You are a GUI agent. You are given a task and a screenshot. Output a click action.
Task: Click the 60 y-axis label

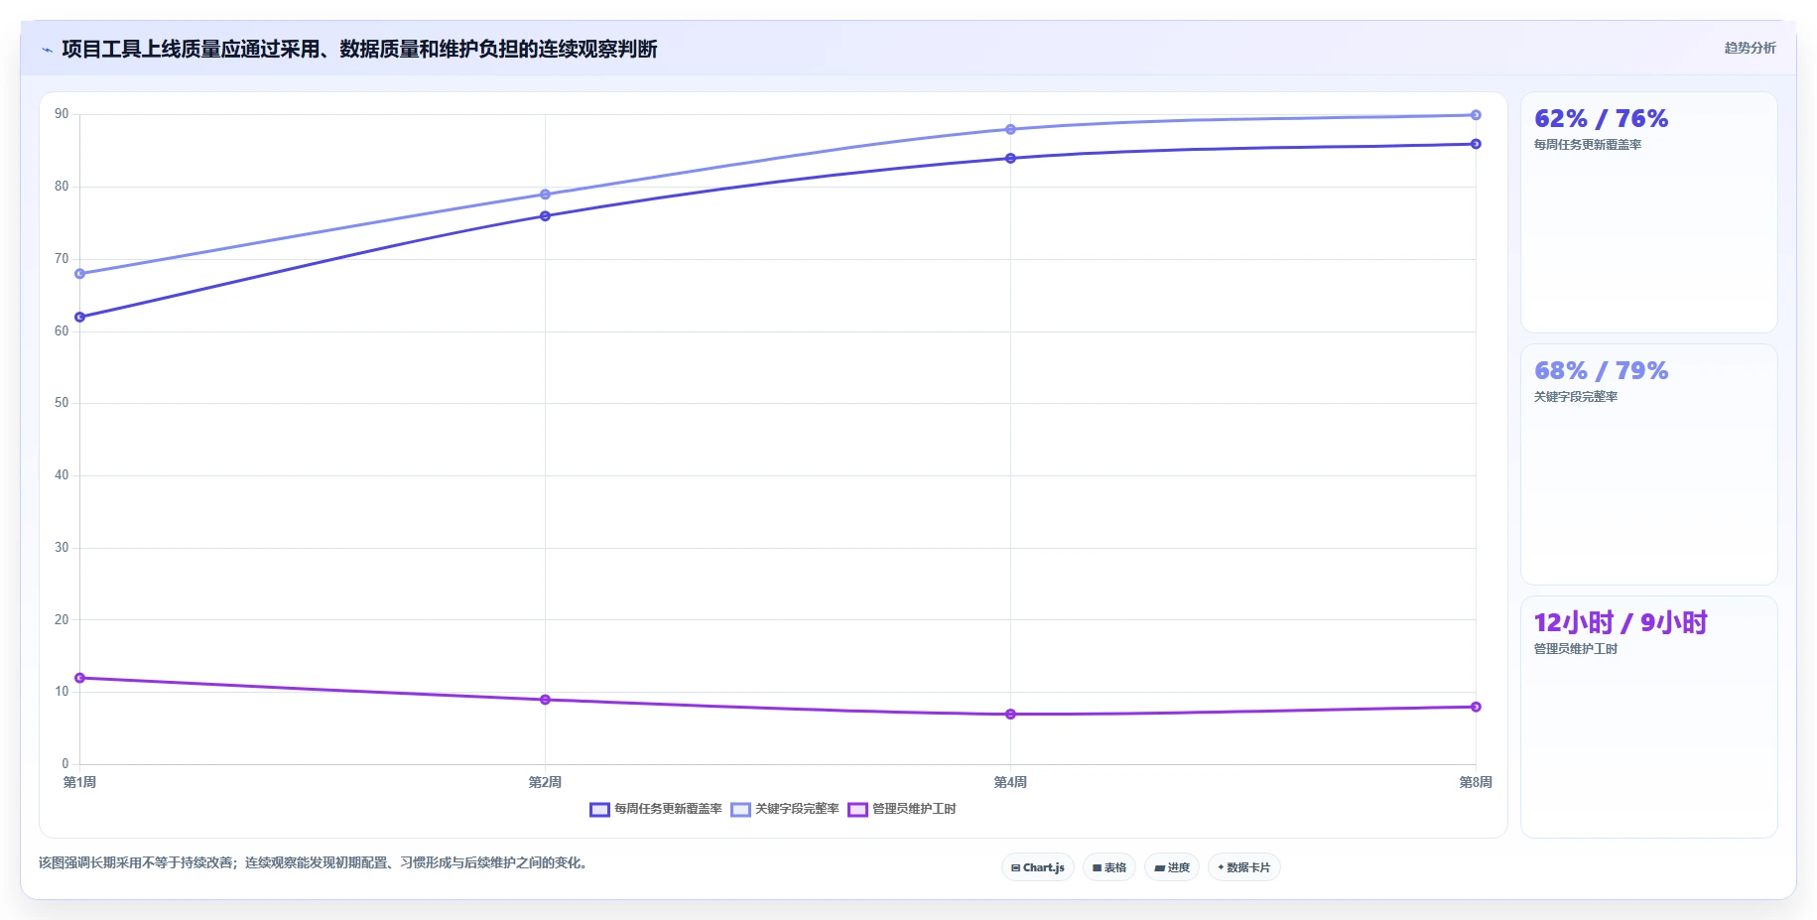coord(62,331)
